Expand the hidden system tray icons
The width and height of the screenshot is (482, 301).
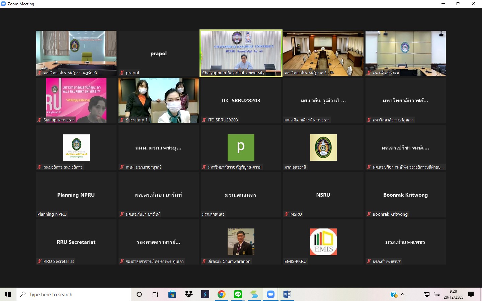pos(403,294)
